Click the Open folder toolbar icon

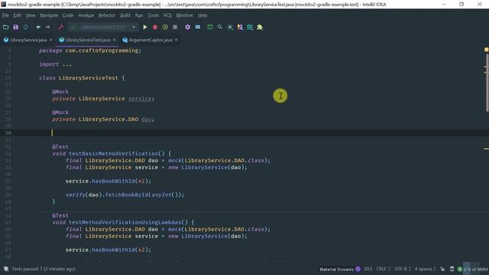(x=5, y=27)
